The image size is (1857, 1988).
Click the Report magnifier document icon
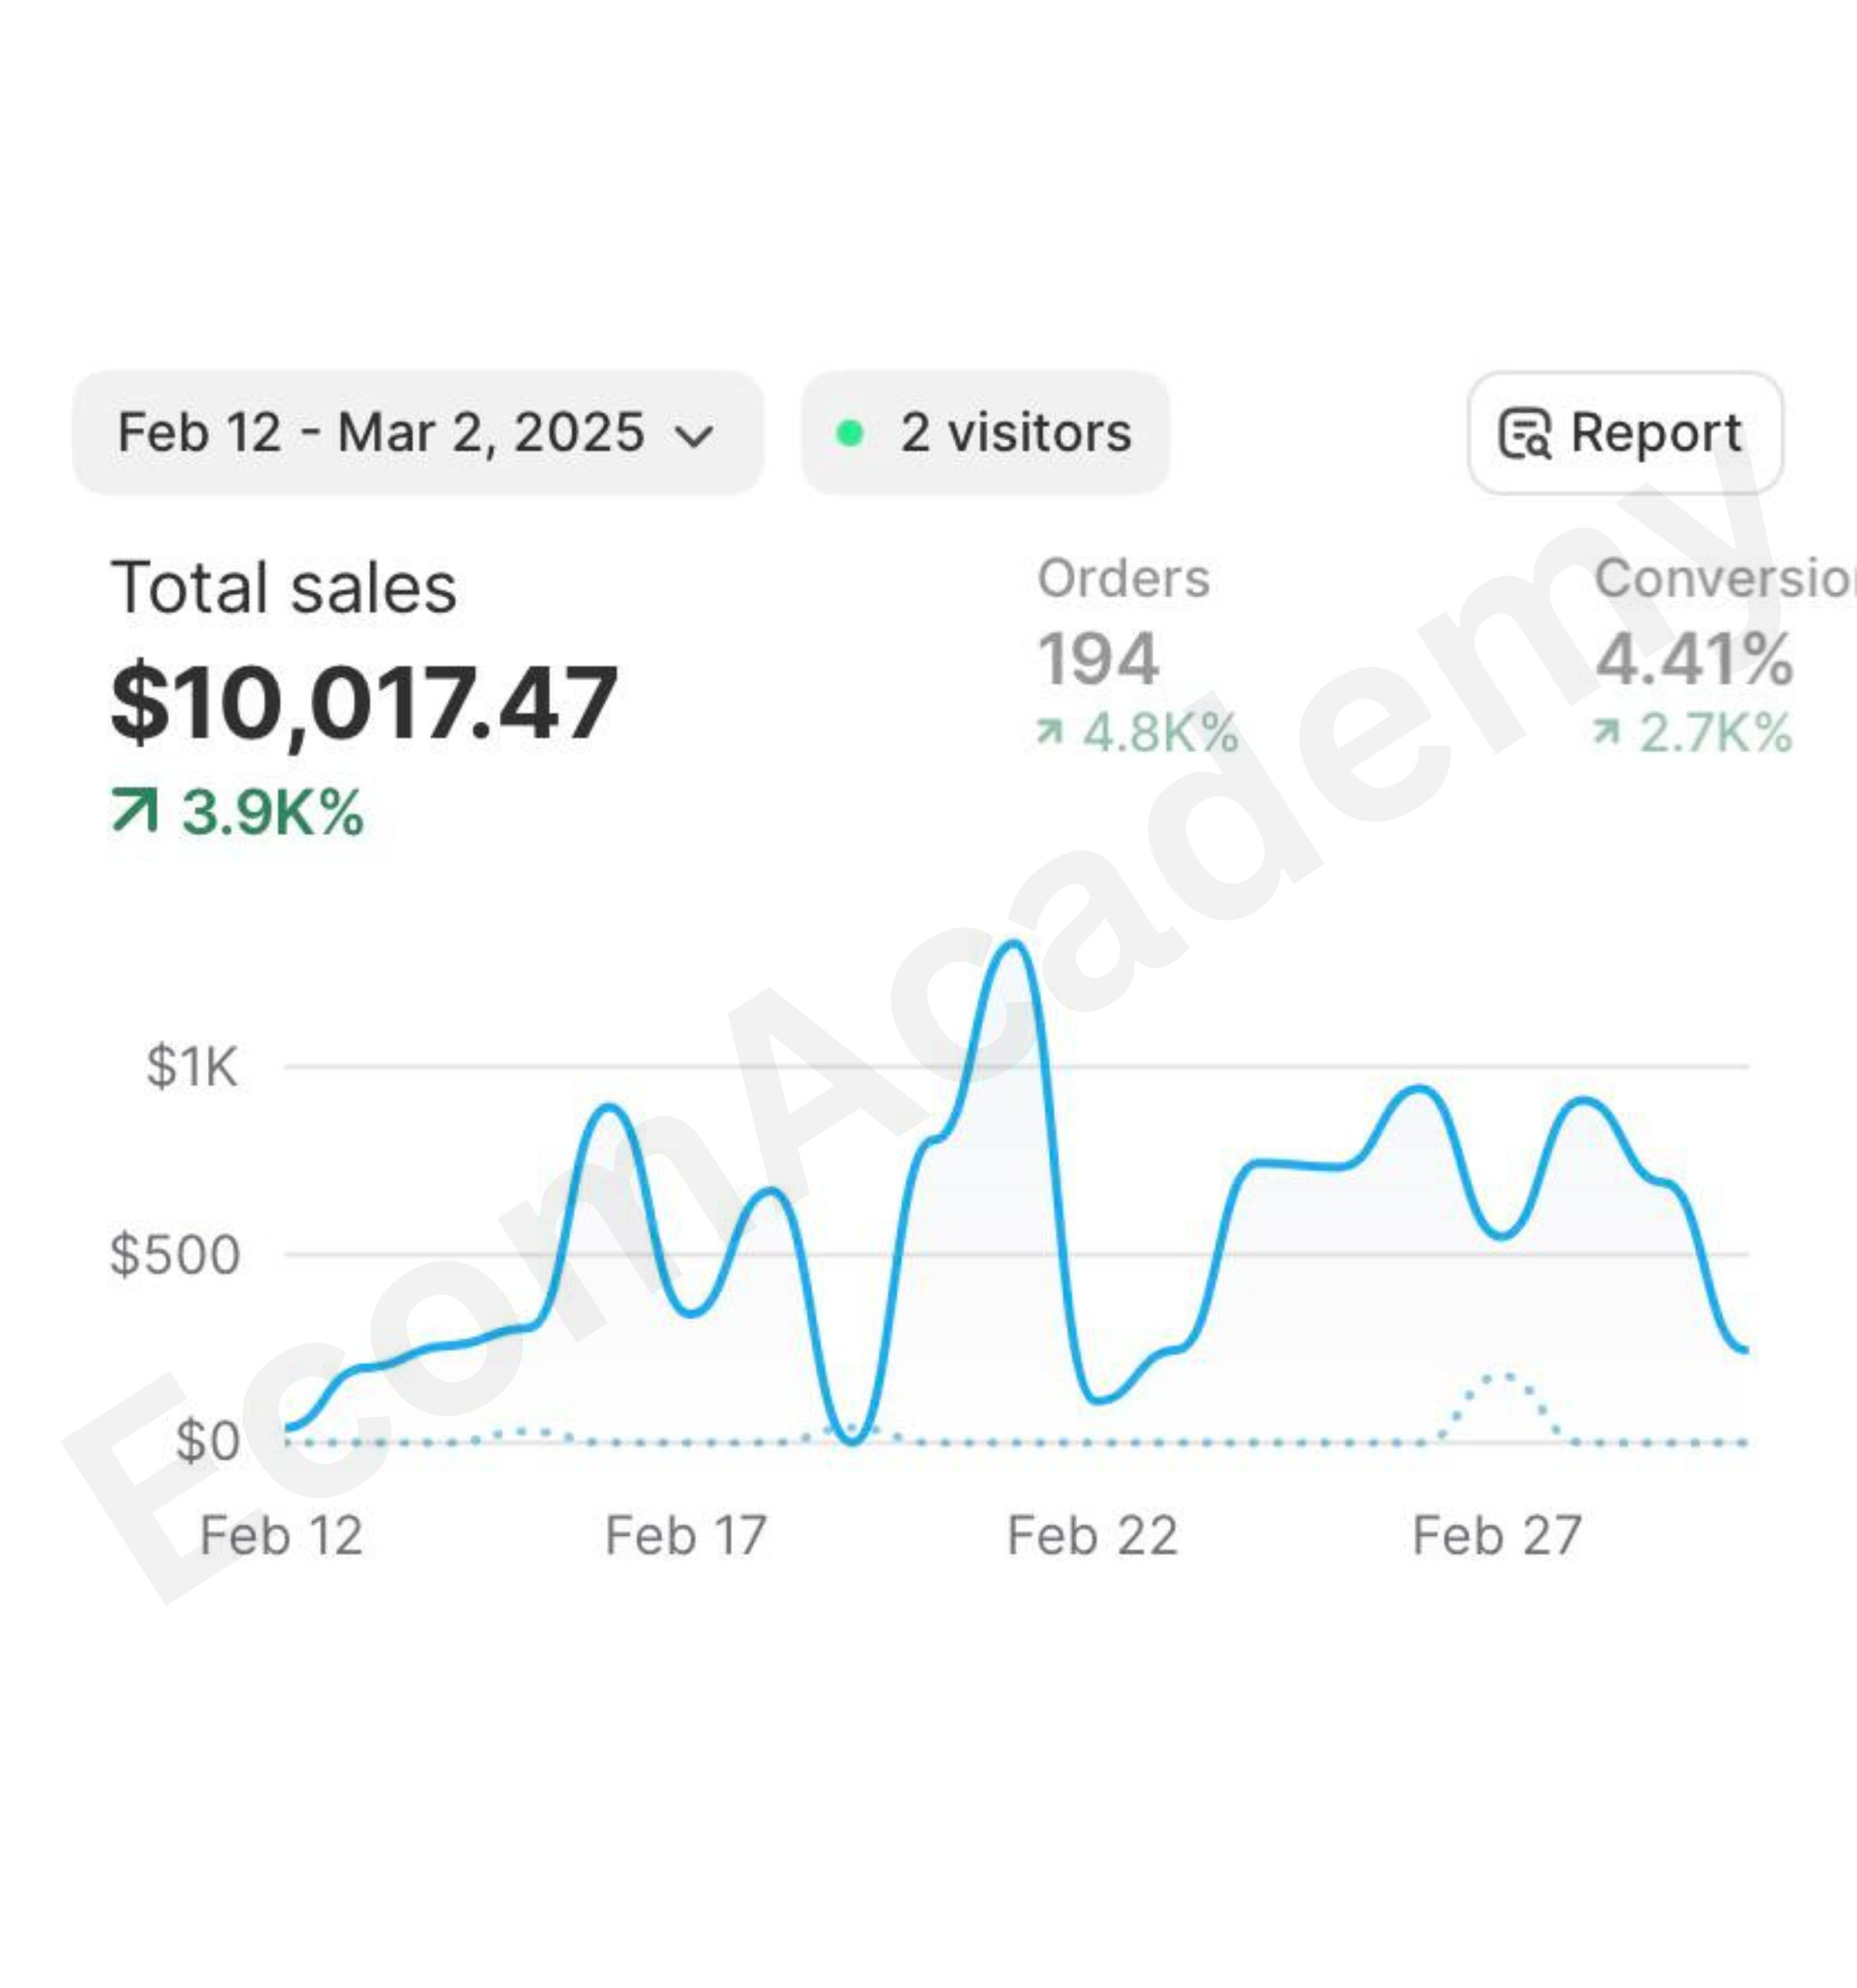(x=1525, y=434)
